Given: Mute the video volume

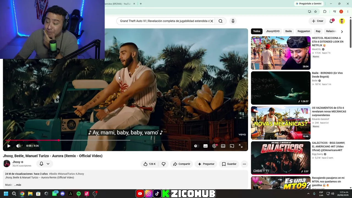Looking at the screenshot, I should pyautogui.click(x=18, y=146).
